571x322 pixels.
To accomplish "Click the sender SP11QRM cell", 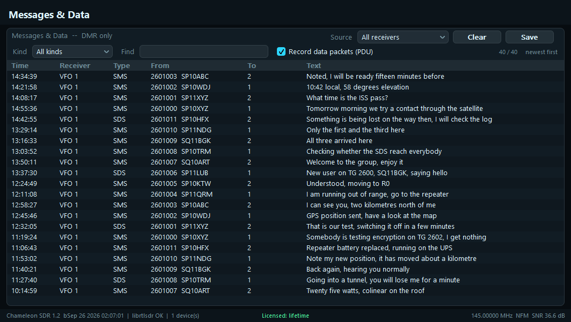I will click(196, 194).
